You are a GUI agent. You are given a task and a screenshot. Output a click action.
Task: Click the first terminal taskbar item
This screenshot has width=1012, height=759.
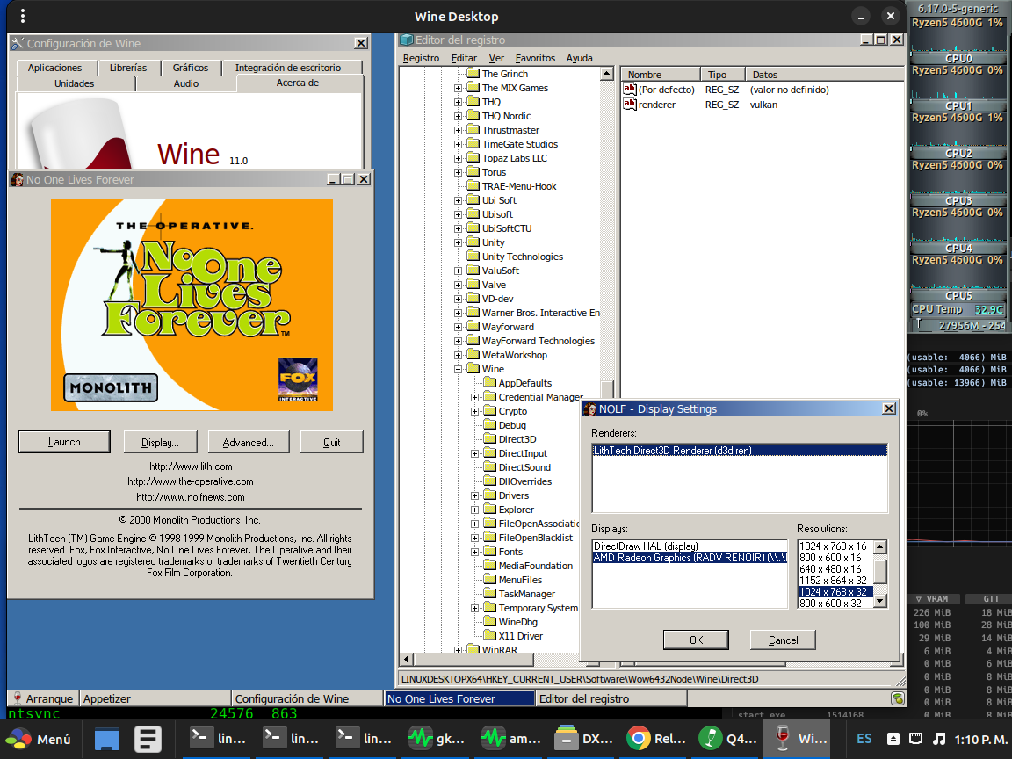(218, 738)
